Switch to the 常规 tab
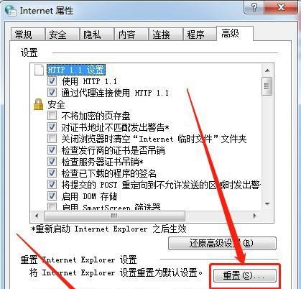The height and width of the screenshot is (289, 301). (28, 35)
